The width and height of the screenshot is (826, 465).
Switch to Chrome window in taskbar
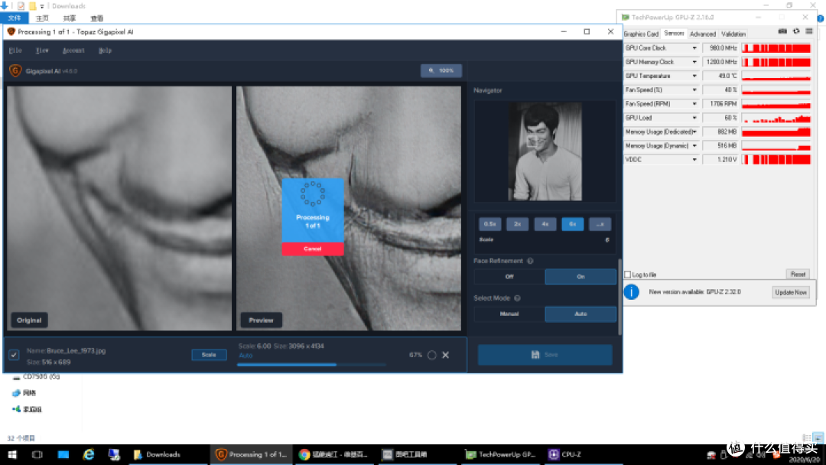(x=333, y=454)
